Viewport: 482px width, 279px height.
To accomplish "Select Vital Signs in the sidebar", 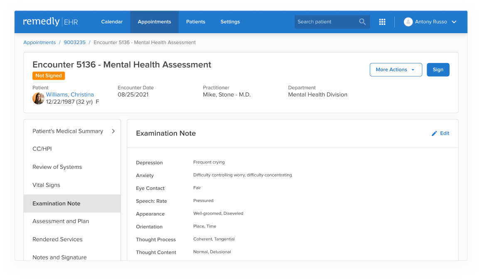I will (x=46, y=185).
